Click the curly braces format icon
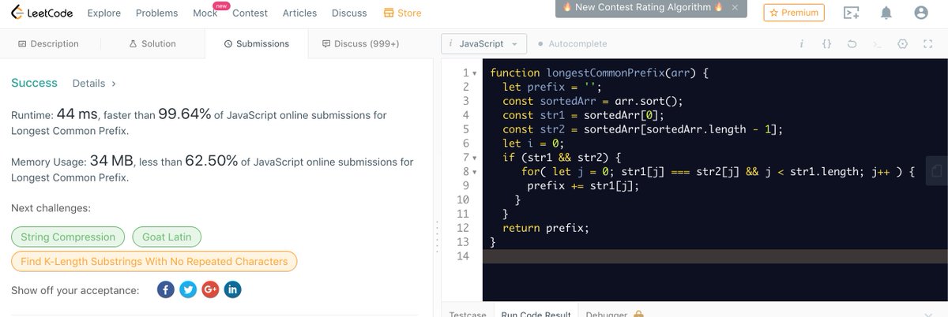This screenshot has width=948, height=317. click(826, 44)
